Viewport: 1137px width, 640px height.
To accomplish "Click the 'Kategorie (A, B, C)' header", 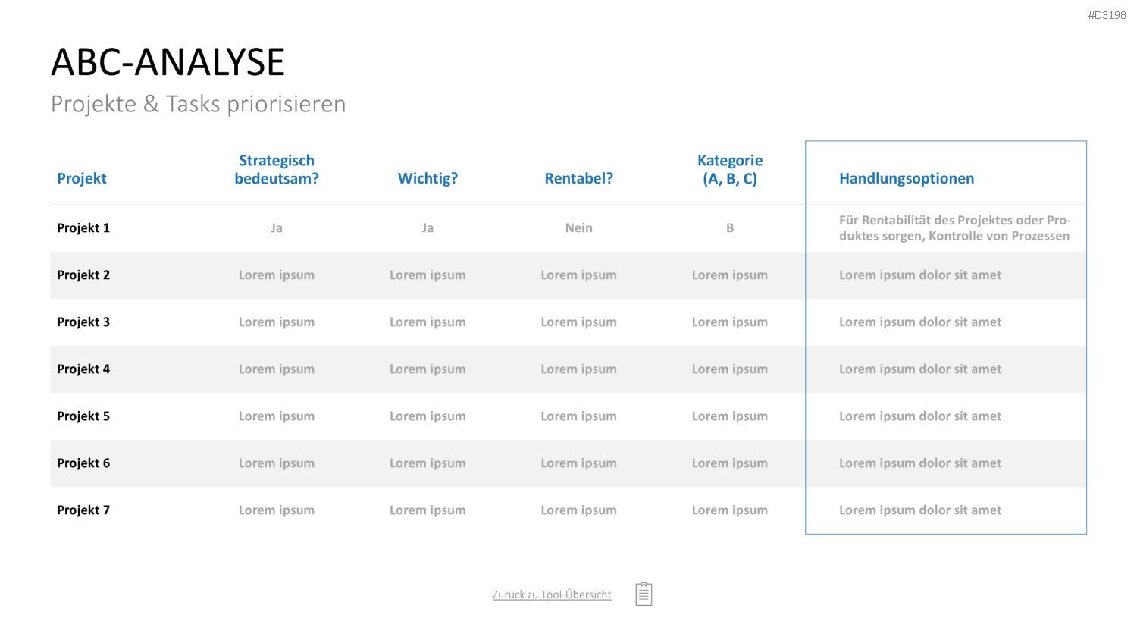I will [x=730, y=169].
